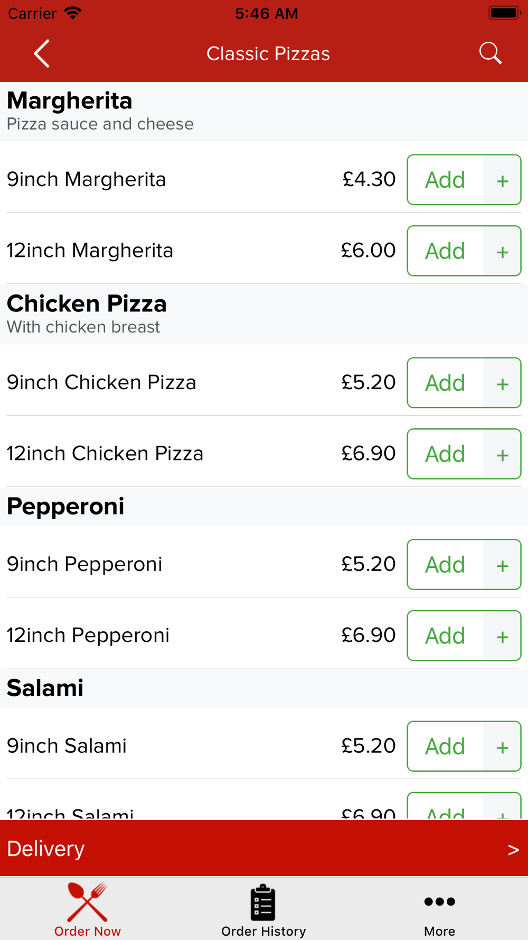Add 12inch Margherita to order
The height and width of the screenshot is (940, 528).
point(445,251)
